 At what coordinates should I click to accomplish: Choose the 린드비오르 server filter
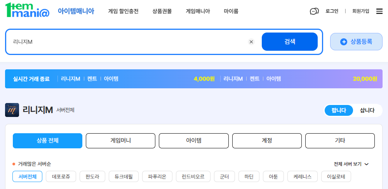pyautogui.click(x=193, y=177)
